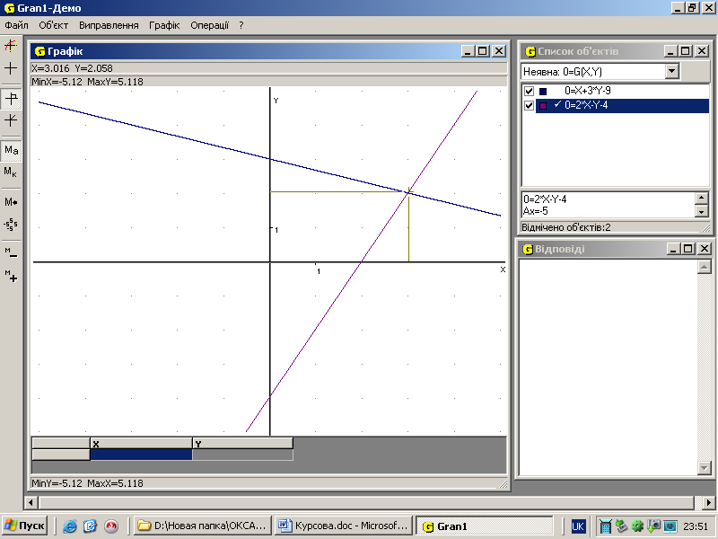This screenshot has height=539, width=718.
Task: Click the colored axes icon atop left toolbar
Action: [x=11, y=46]
